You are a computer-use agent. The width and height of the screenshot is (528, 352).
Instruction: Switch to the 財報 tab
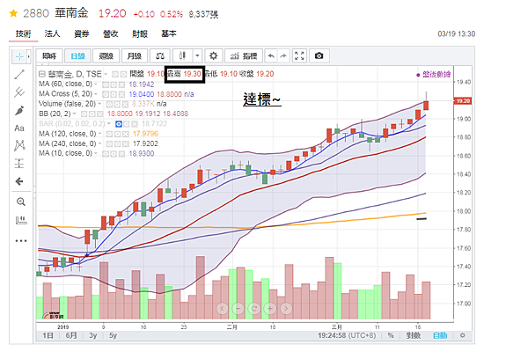click(x=140, y=33)
